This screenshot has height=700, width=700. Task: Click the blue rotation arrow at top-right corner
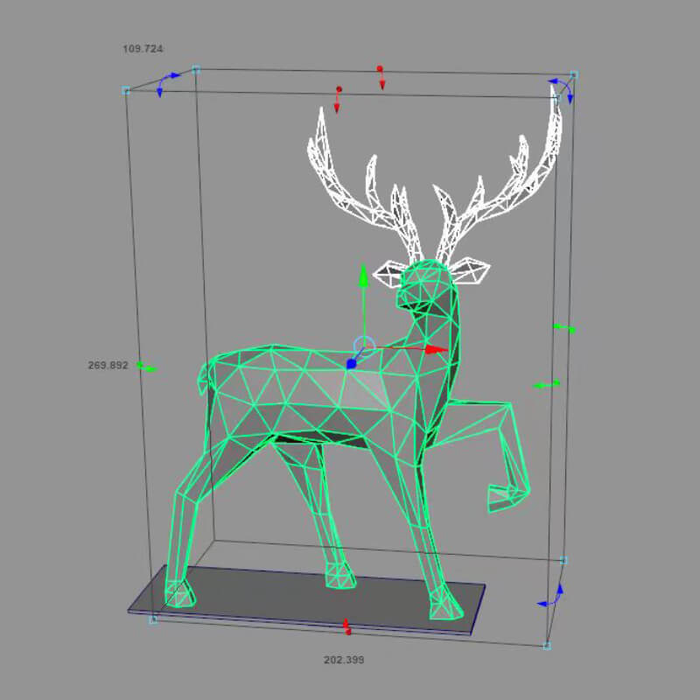point(561,87)
